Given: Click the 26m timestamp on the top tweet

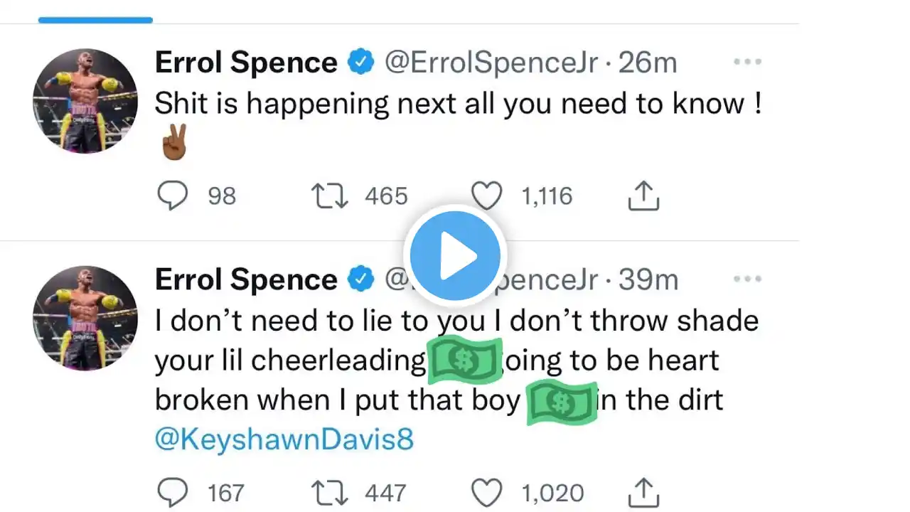Looking at the screenshot, I should point(647,63).
